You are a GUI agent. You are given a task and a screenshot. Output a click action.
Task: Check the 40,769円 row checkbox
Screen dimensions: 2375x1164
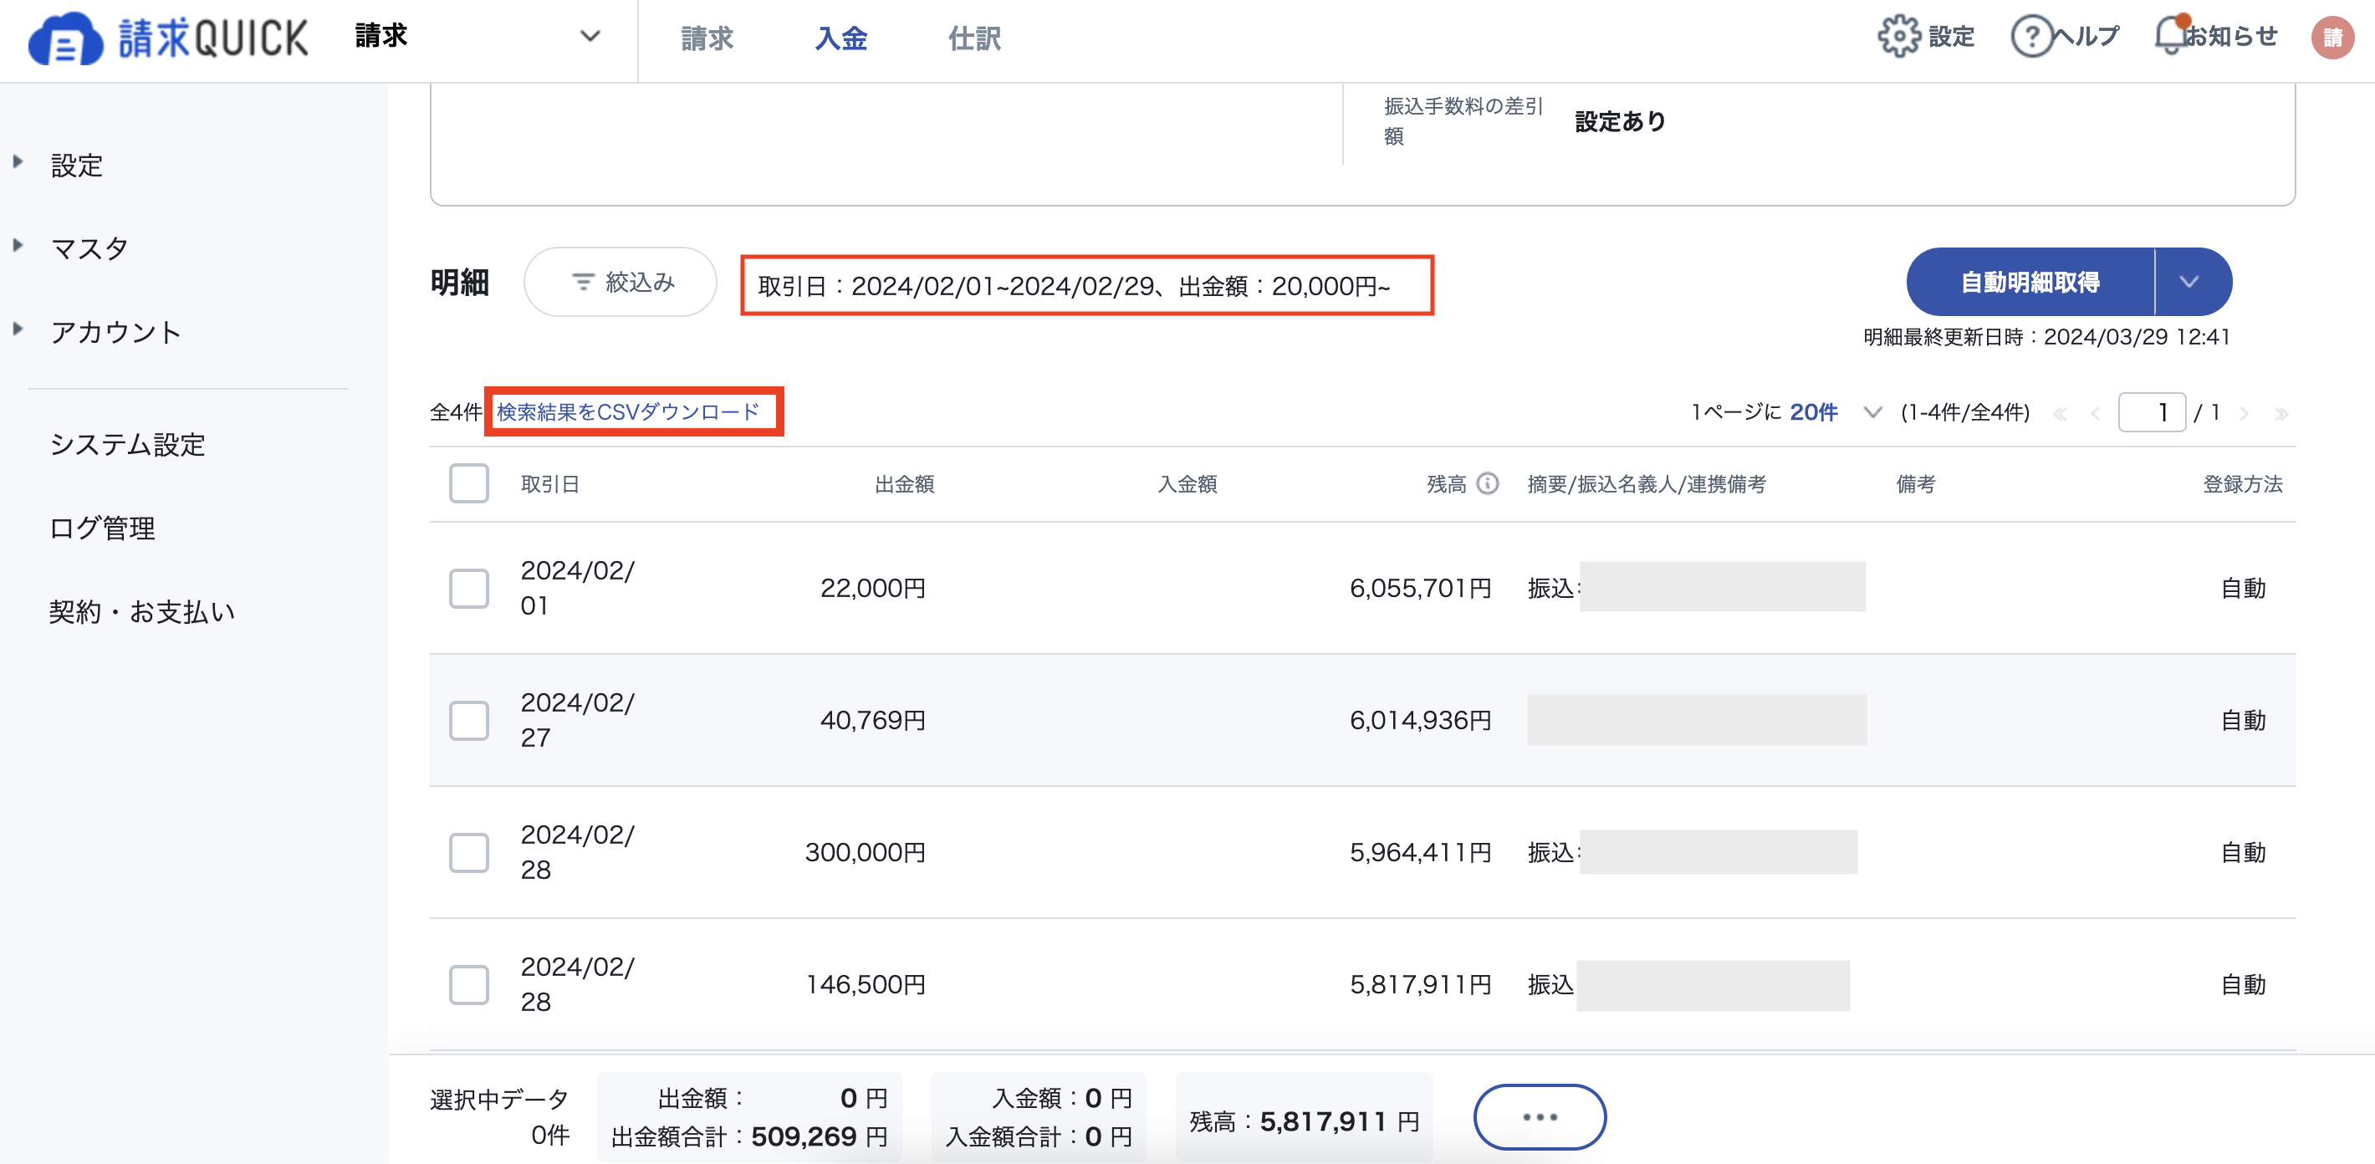pos(468,721)
